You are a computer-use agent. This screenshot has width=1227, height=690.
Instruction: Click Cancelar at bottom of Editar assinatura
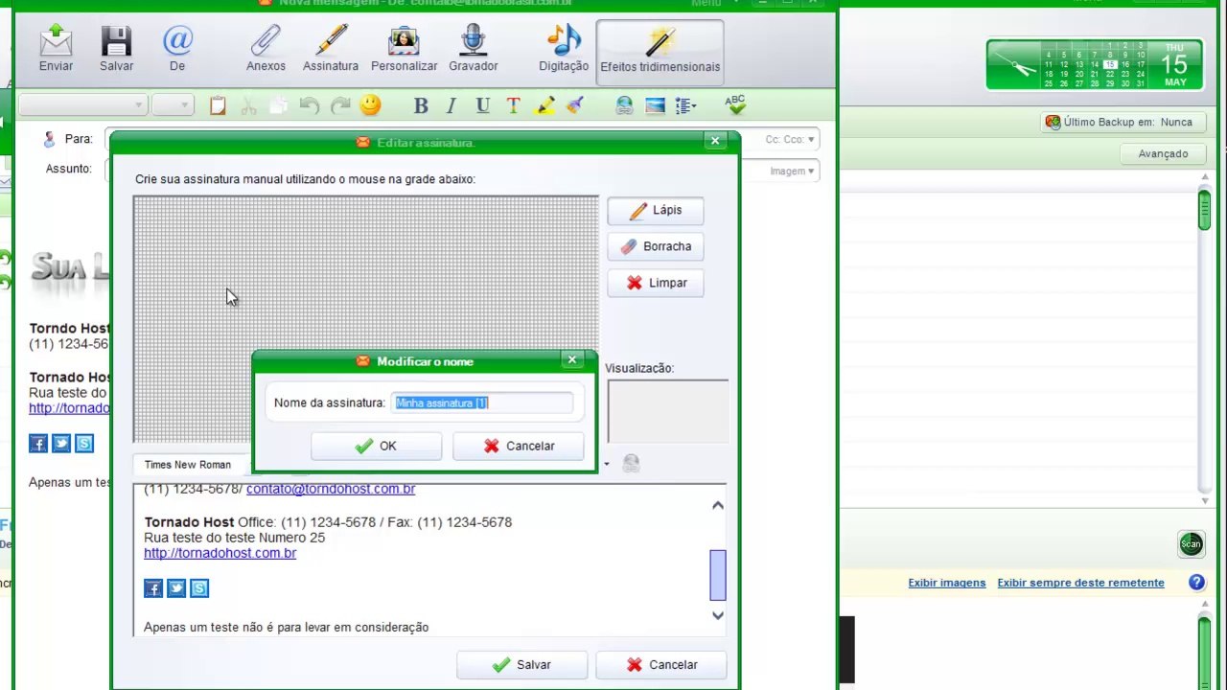661,665
